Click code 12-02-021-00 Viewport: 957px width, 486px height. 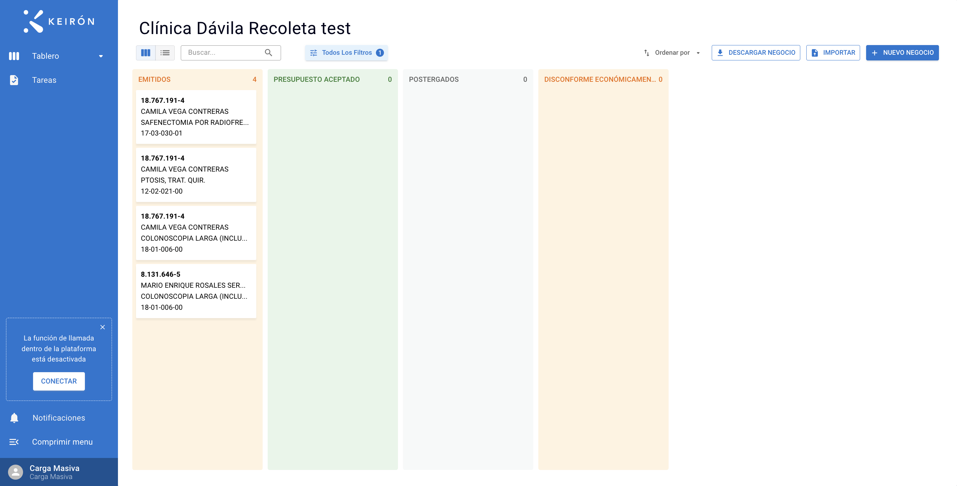tap(162, 192)
